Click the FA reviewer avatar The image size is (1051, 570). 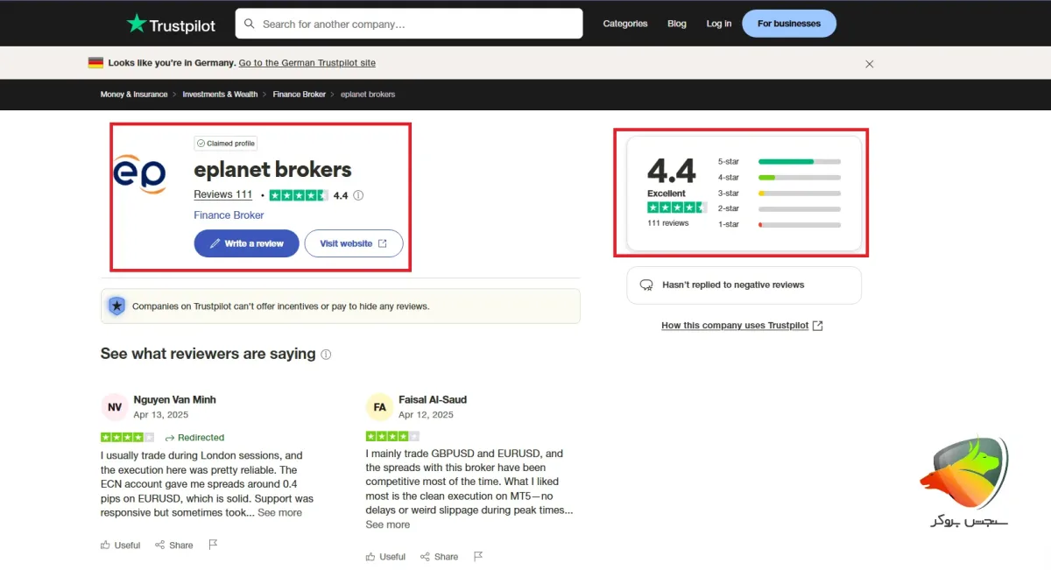pos(379,407)
